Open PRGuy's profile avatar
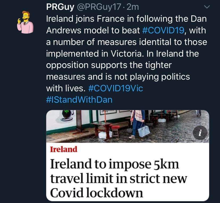The height and width of the screenshot is (203, 220). pyautogui.click(x=25, y=22)
